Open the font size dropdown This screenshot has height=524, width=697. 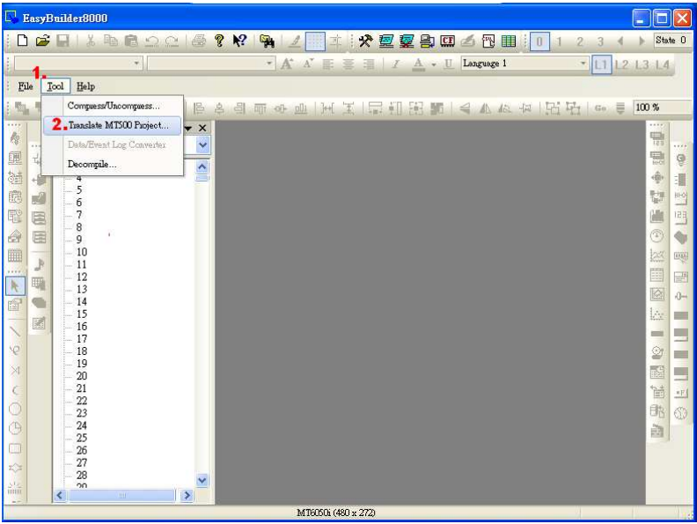click(x=211, y=63)
